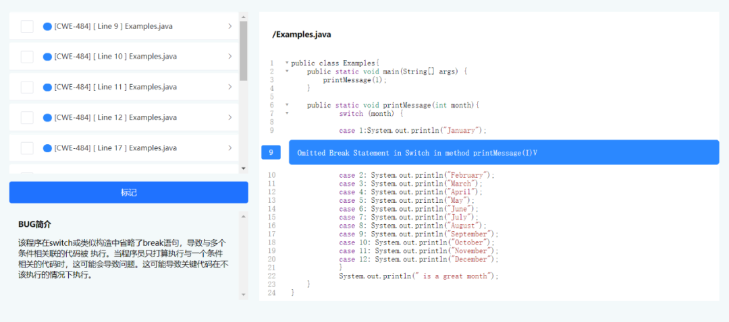Viewport: 729px width, 322px height.
Task: Click the blue line 9 number badge
Action: coord(271,153)
